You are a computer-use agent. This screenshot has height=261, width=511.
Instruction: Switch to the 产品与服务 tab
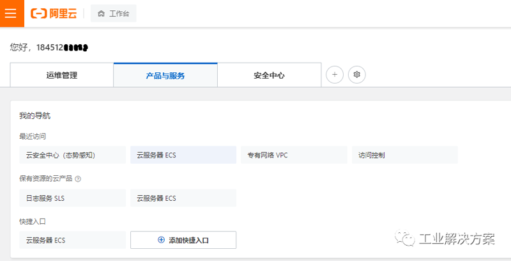tap(165, 75)
